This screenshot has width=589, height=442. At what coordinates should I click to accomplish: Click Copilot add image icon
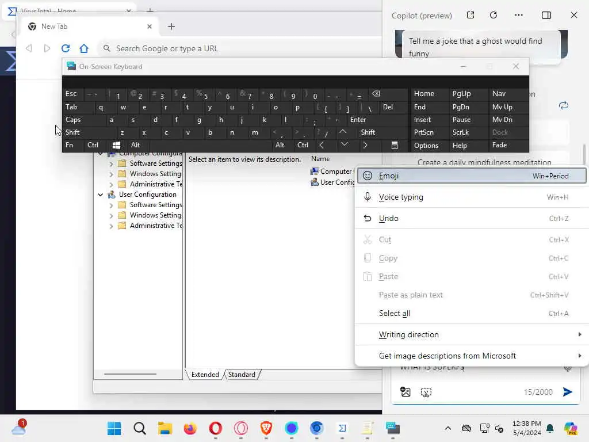click(x=406, y=392)
